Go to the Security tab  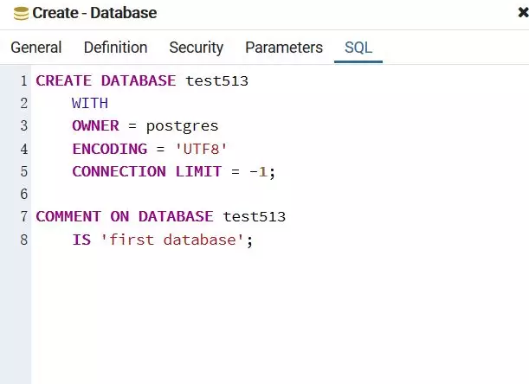(x=196, y=48)
